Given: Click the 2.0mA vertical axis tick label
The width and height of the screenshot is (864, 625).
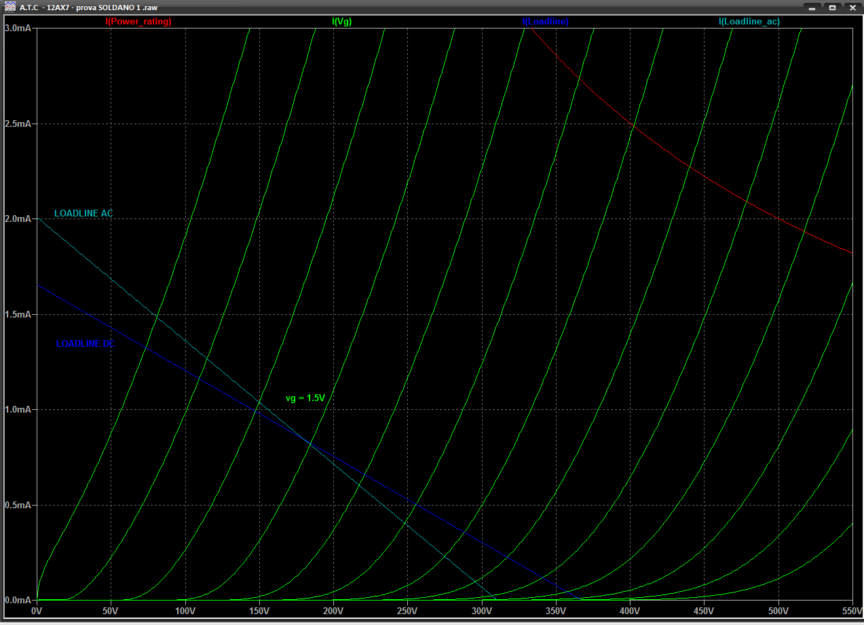Looking at the screenshot, I should pos(18,219).
